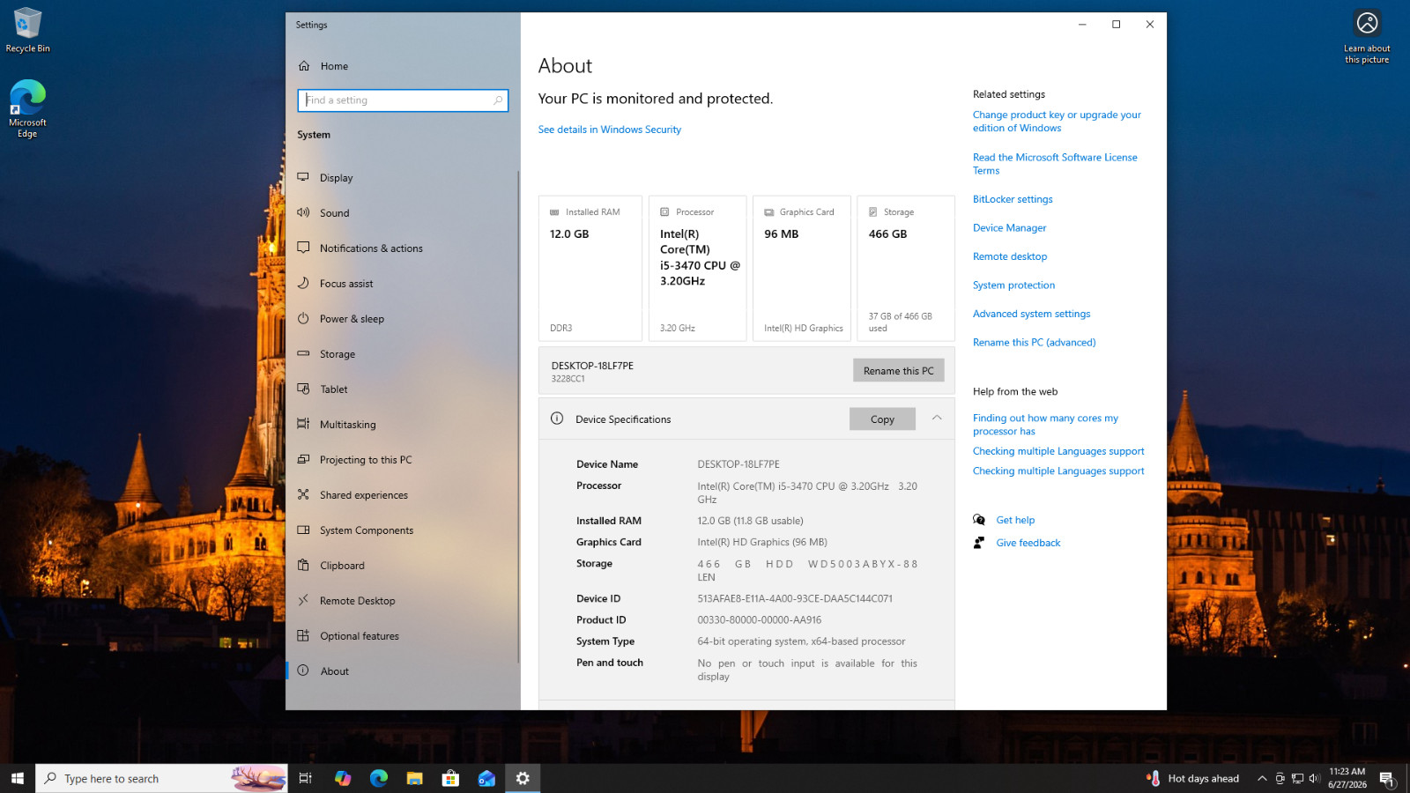Viewport: 1410px width, 793px height.
Task: Open File Explorer from the taskbar
Action: point(414,778)
